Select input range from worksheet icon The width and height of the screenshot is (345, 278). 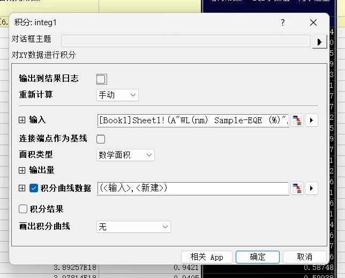pos(297,121)
